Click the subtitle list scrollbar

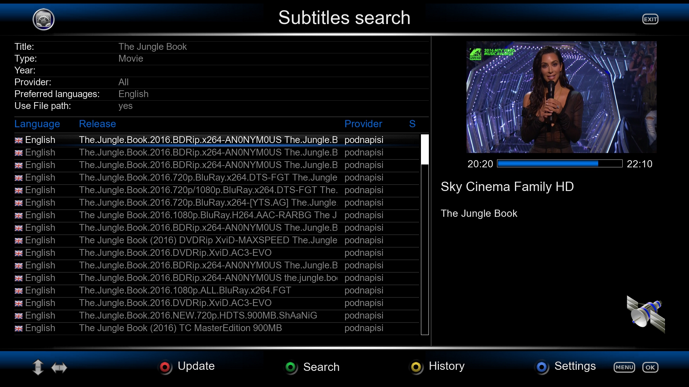[425, 235]
